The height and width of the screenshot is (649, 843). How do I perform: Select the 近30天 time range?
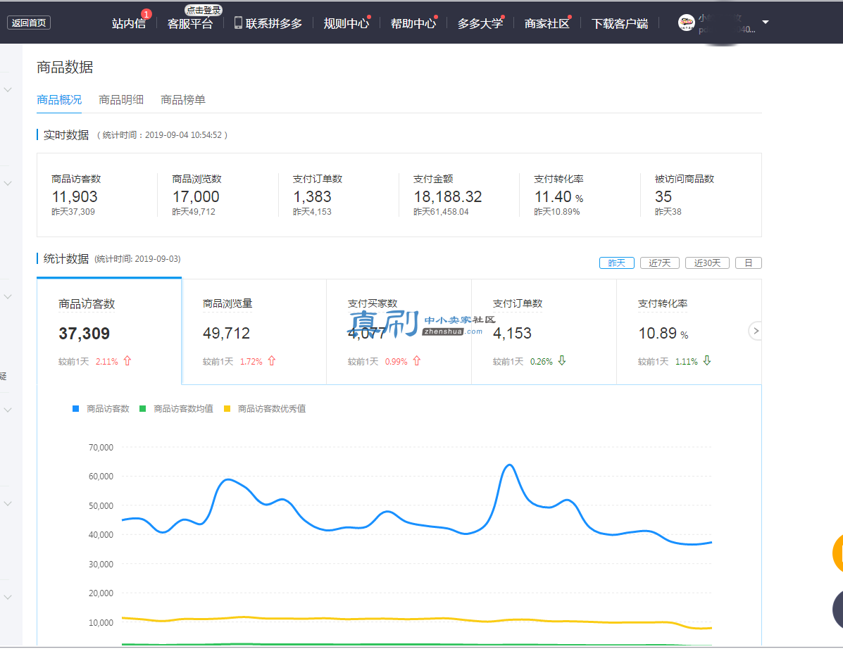[x=707, y=263]
